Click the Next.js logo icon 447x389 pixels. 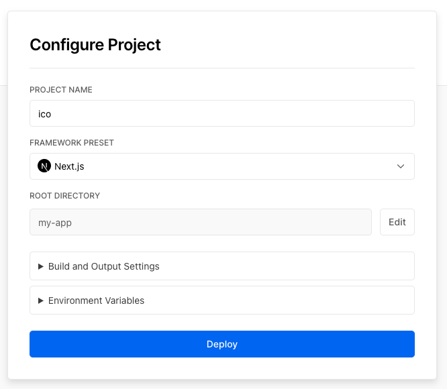click(x=44, y=166)
